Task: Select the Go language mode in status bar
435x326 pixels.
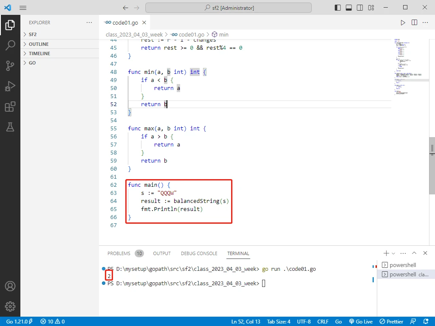Action: pos(339,322)
